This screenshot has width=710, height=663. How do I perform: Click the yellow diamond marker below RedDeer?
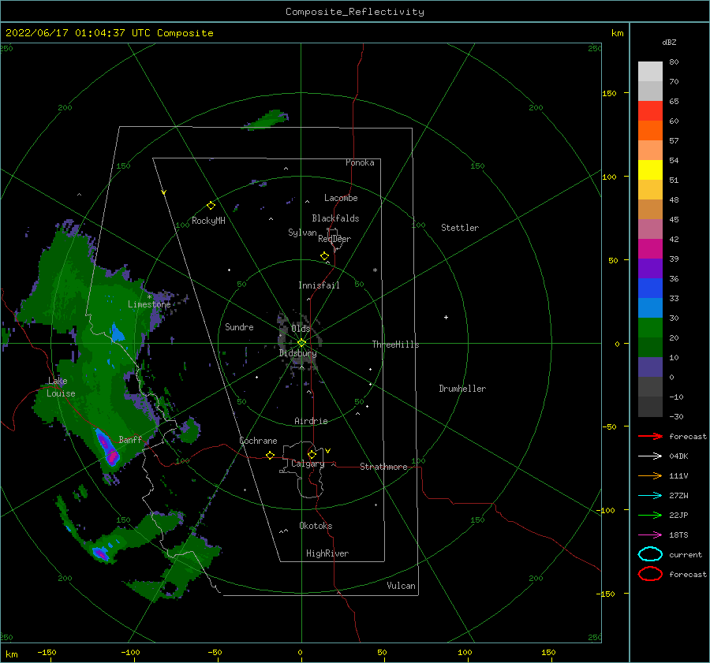click(325, 256)
